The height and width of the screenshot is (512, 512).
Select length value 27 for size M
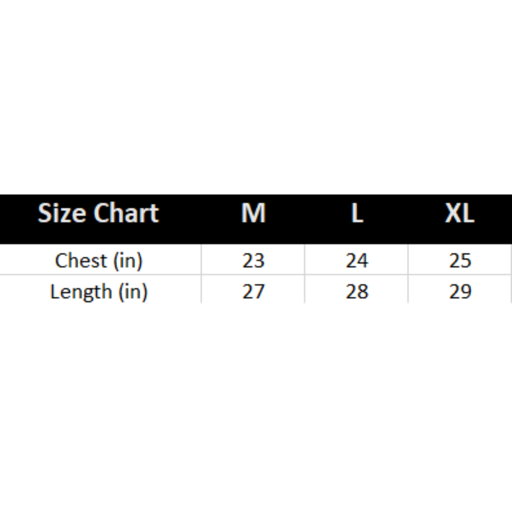pyautogui.click(x=253, y=291)
